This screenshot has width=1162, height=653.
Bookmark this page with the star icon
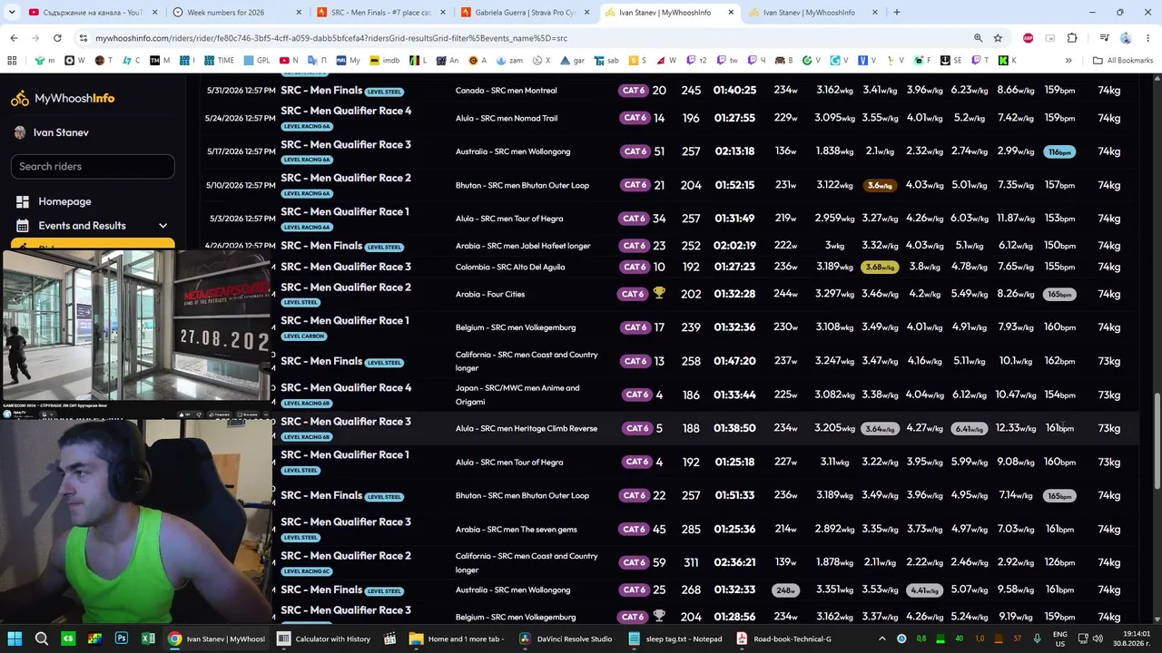pos(998,38)
